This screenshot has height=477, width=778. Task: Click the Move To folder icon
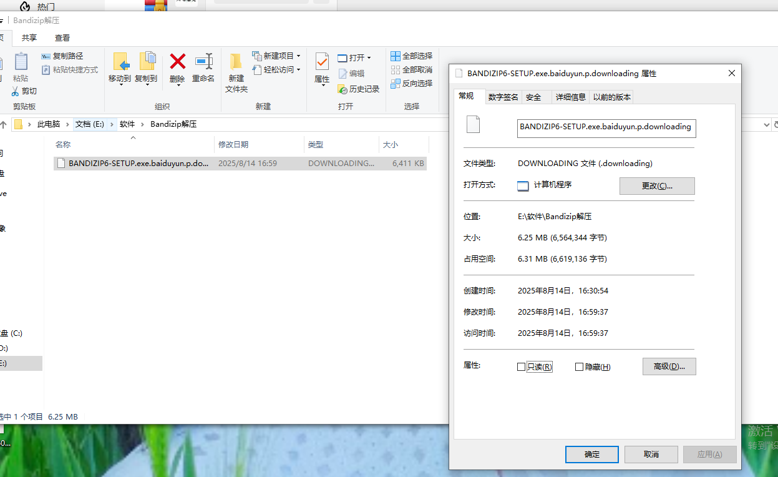pyautogui.click(x=120, y=62)
